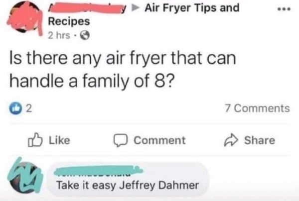This screenshot has height=201, width=299.
Task: Open the commenter's teal-scribbled profile picture
Action: 25,176
